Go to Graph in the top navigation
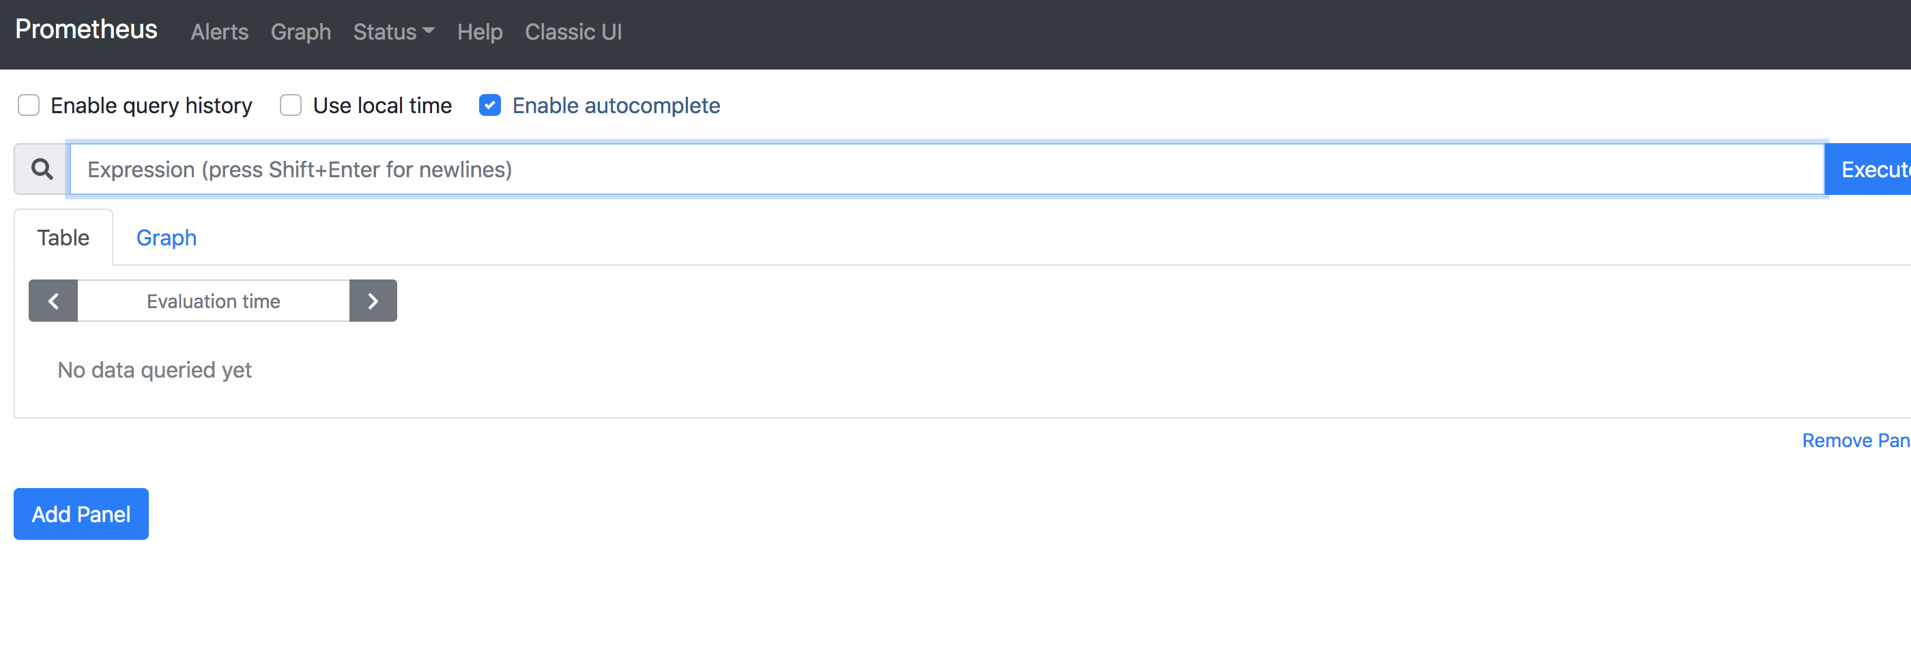The image size is (1911, 653). [x=300, y=32]
